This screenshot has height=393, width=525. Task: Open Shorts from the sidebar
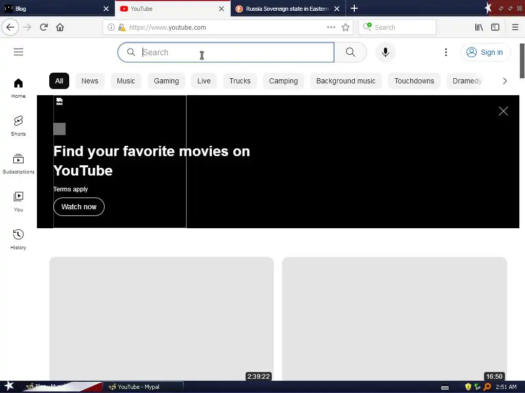(x=18, y=126)
